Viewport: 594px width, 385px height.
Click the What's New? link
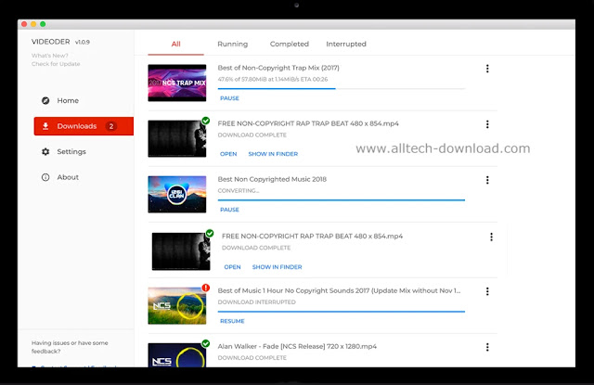click(x=49, y=56)
